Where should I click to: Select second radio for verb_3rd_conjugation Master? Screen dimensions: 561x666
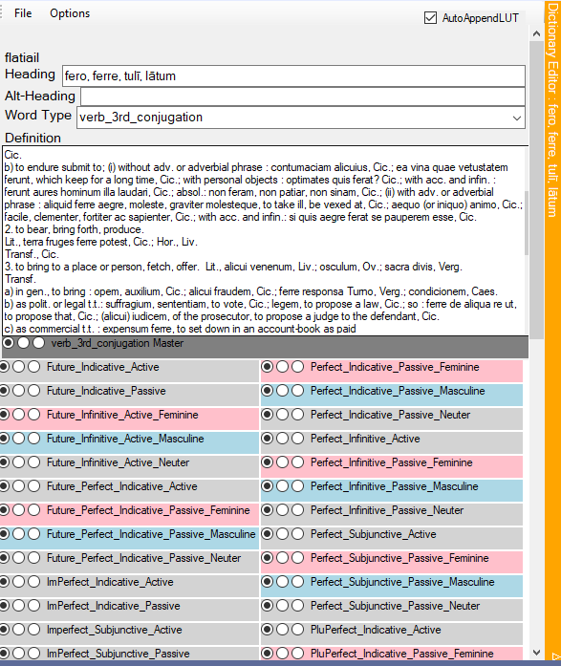click(23, 343)
